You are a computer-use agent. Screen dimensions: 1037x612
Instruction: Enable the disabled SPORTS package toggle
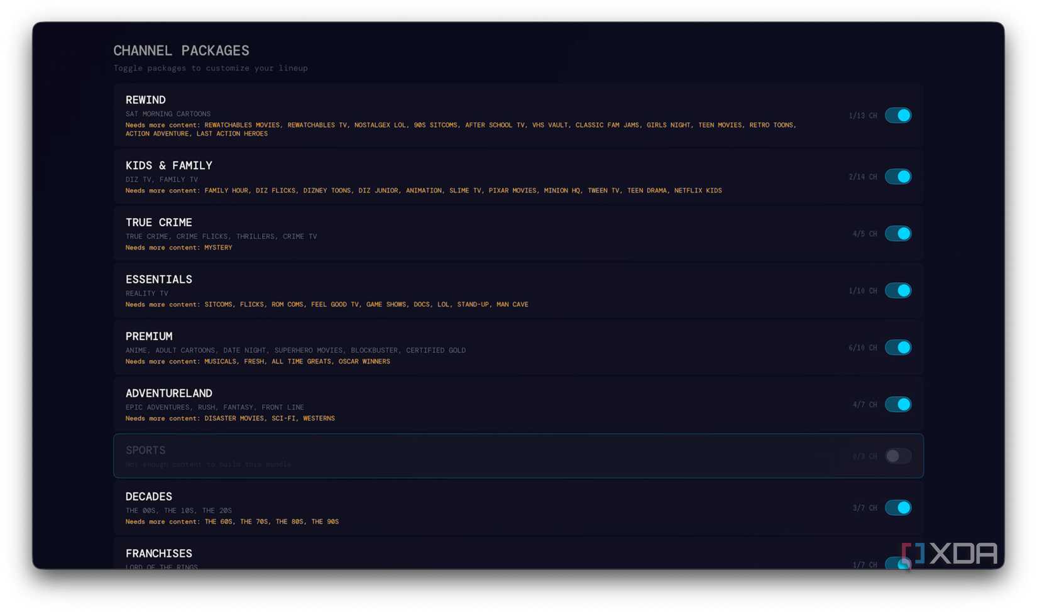pyautogui.click(x=897, y=456)
